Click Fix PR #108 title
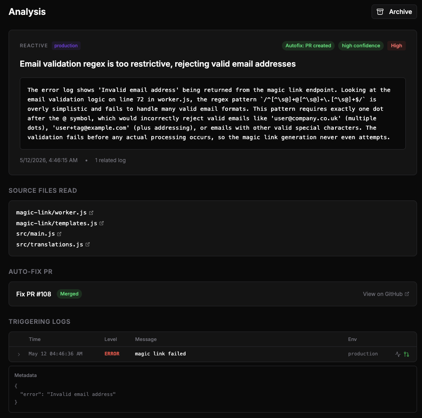This screenshot has width=422, height=418. tap(34, 294)
